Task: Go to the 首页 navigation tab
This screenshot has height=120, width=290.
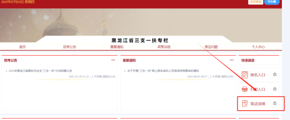Action: coord(23,47)
